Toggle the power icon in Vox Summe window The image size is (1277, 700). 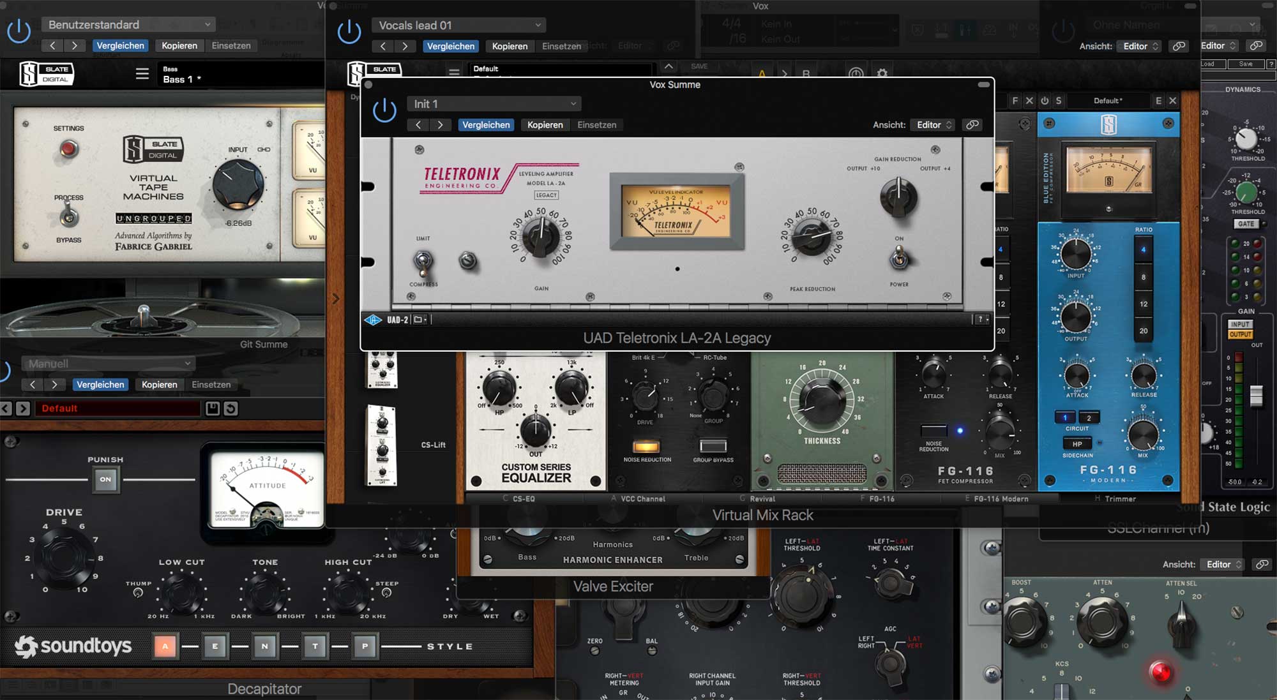[x=384, y=110]
